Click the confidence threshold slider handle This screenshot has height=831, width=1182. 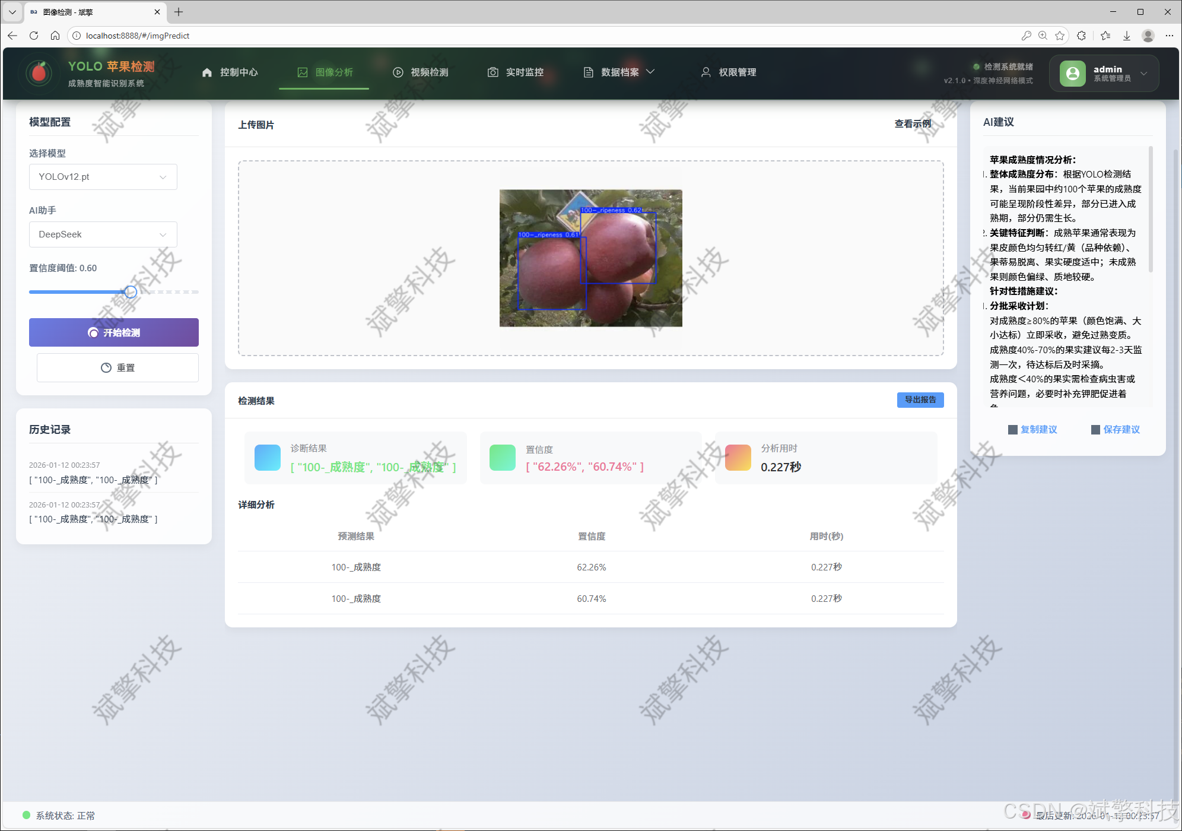tap(131, 291)
